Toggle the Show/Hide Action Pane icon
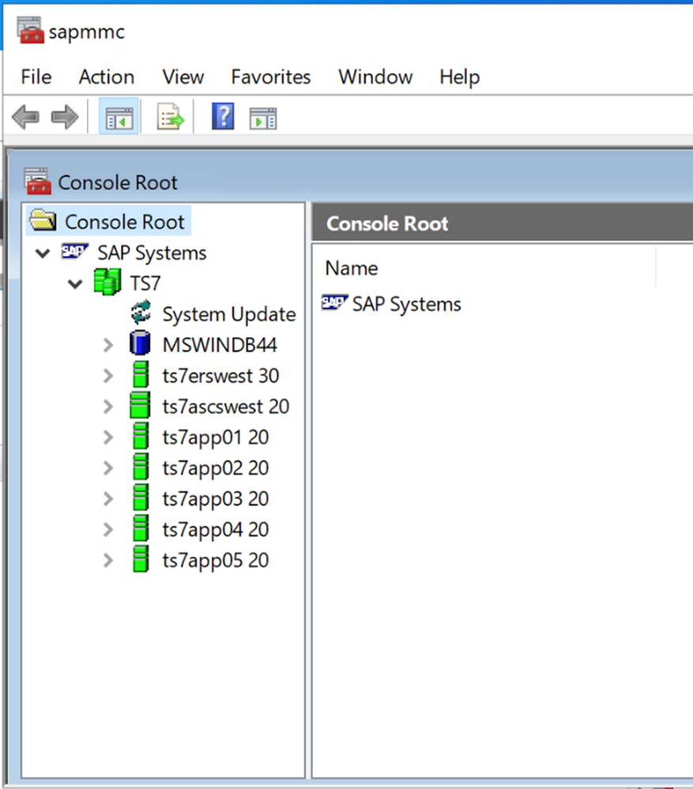Screen dimensions: 693x789 [262, 118]
